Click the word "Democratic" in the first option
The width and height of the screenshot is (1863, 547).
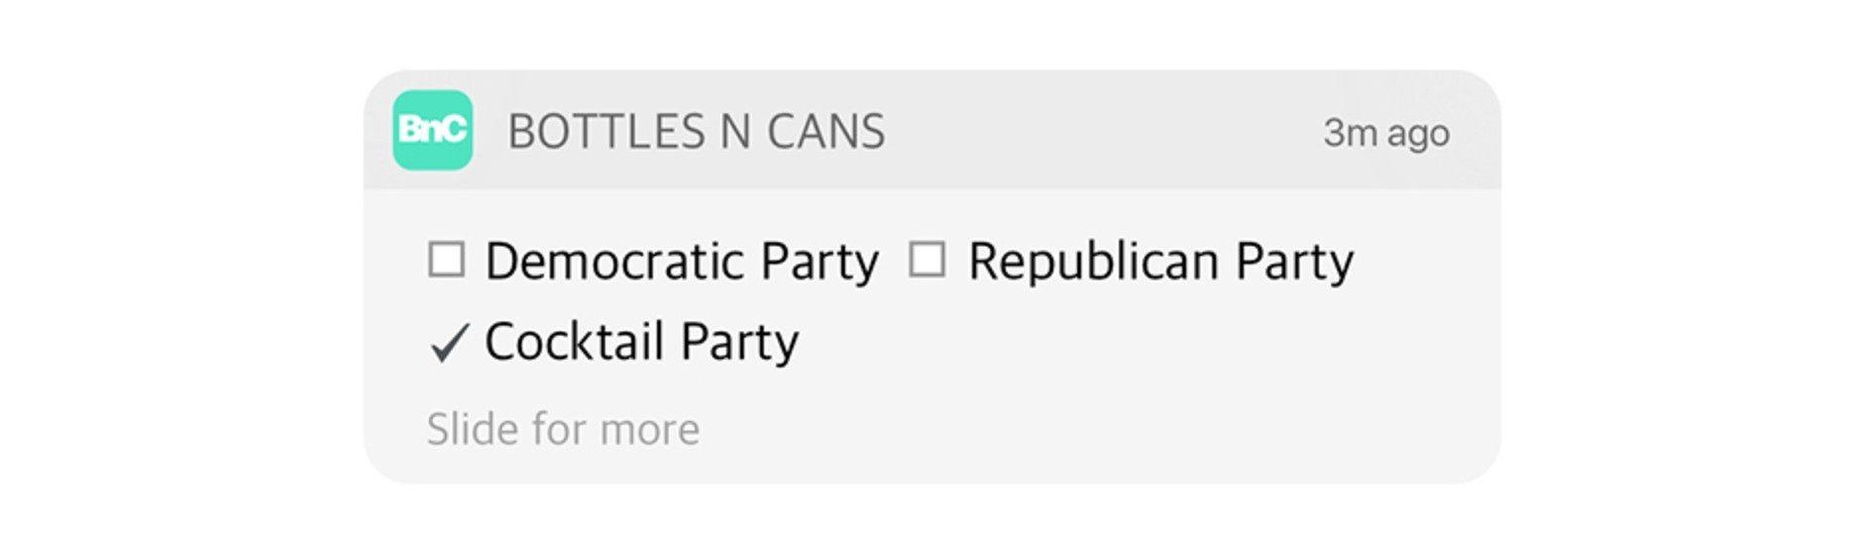(x=614, y=262)
